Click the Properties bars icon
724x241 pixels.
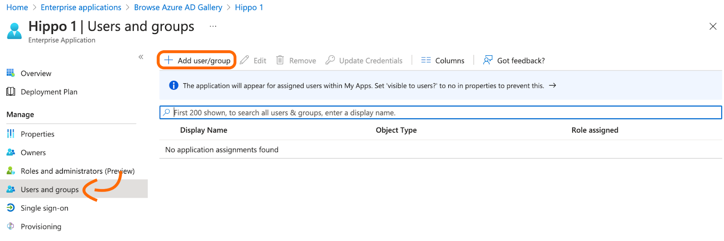point(10,134)
